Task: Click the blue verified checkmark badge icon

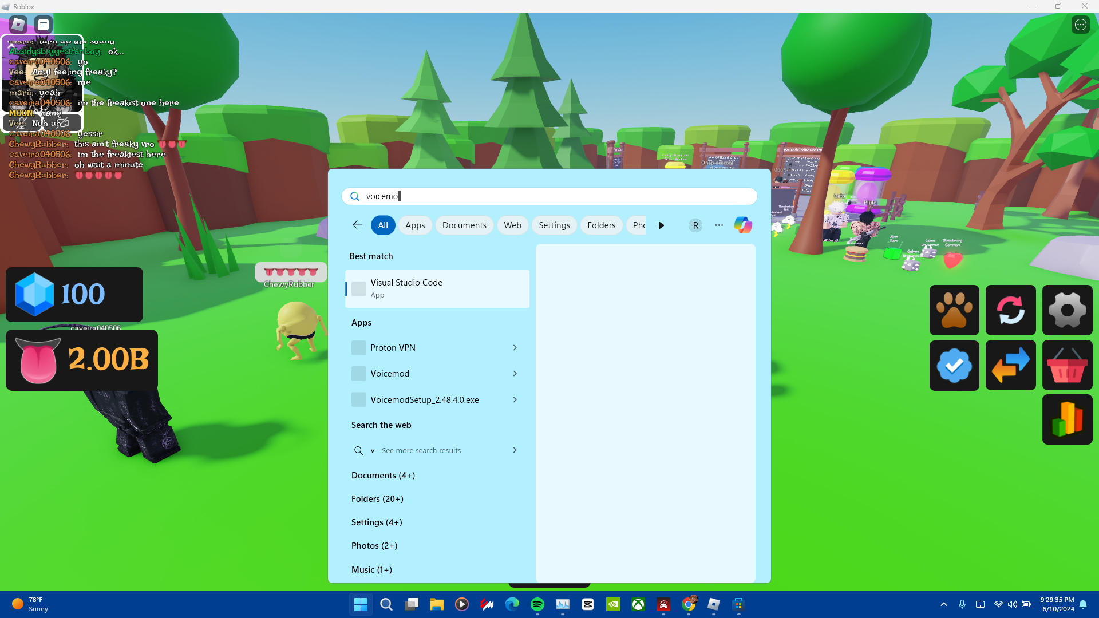Action: pyautogui.click(x=954, y=366)
